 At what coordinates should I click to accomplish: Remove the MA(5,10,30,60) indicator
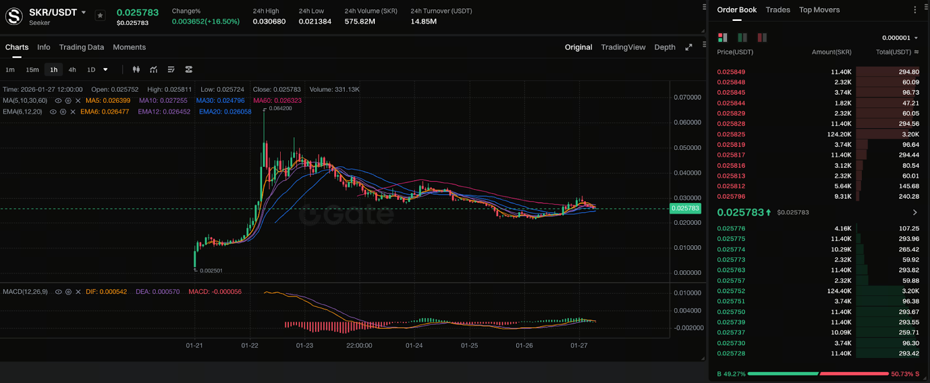click(x=78, y=101)
